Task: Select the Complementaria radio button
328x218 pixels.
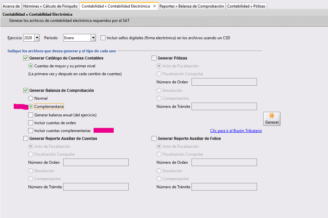Action: (30, 107)
